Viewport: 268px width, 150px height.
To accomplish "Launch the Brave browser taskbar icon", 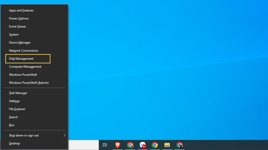I will [118, 145].
